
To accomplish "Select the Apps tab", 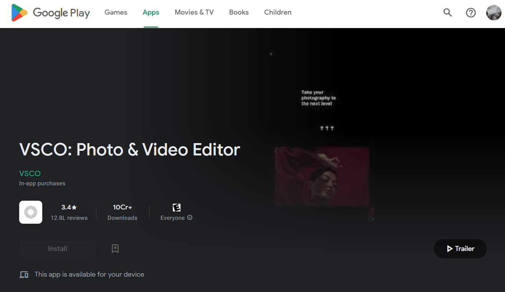I will coord(151,13).
